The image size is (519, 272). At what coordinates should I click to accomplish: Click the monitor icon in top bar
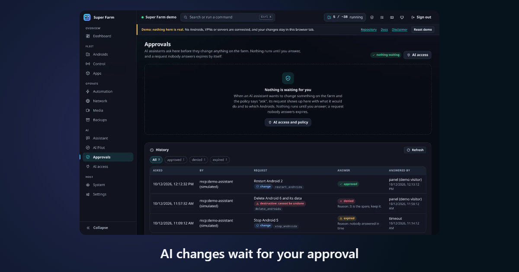point(402,17)
